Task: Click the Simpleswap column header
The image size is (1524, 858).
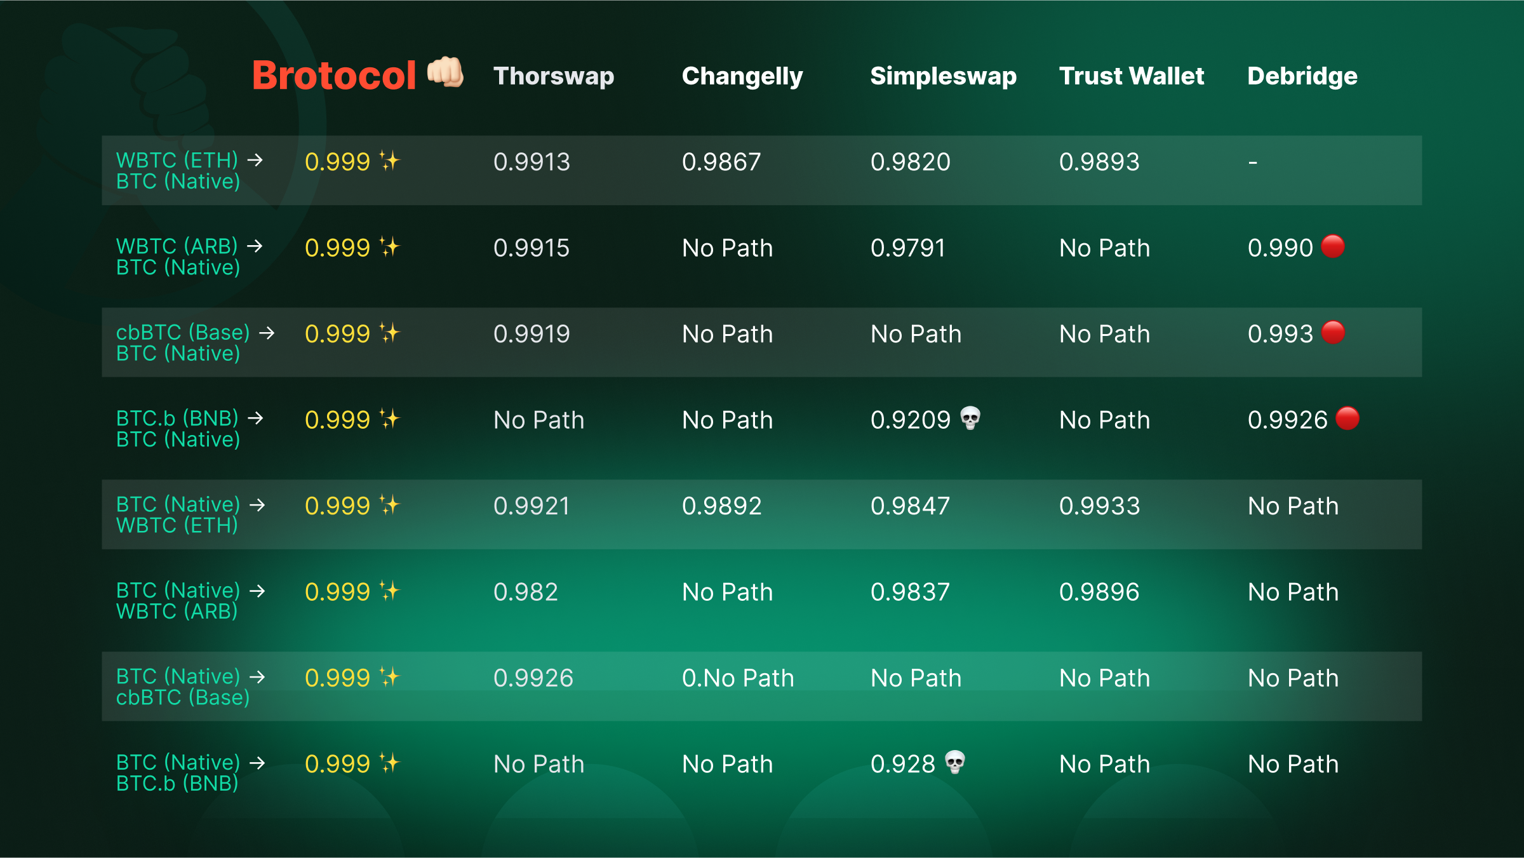Action: click(943, 76)
